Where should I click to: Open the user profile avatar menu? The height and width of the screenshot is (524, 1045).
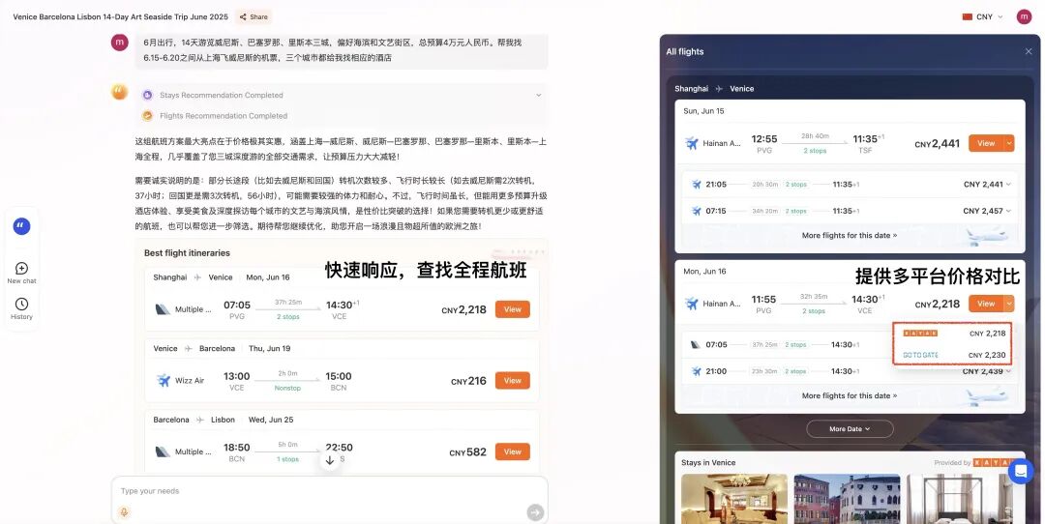pyautogui.click(x=1024, y=16)
